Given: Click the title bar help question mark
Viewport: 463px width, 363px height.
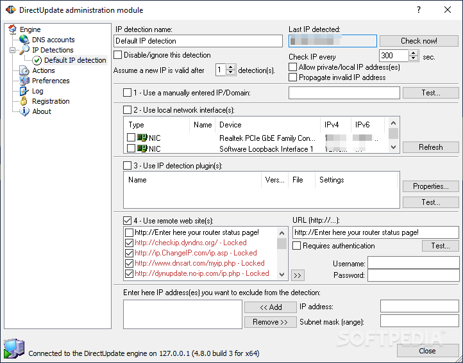Looking at the screenshot, I should (418, 10).
